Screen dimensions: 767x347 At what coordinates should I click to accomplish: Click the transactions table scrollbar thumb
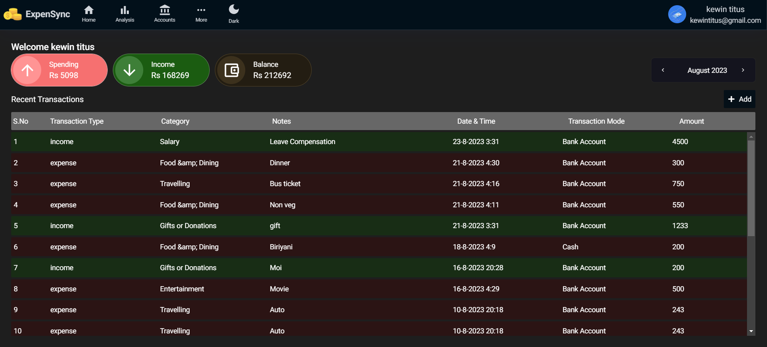coord(751,188)
